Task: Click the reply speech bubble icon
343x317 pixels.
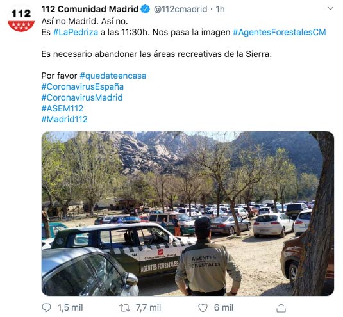Action: pos(46,307)
